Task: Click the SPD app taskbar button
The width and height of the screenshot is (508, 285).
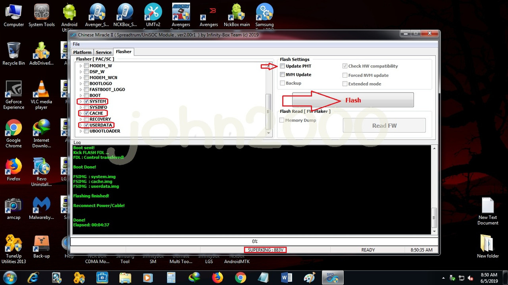Action: click(332, 277)
